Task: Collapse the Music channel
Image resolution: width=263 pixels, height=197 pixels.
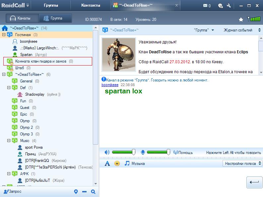Action: tap(9, 140)
